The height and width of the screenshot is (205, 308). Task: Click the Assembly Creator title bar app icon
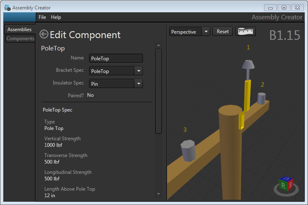pyautogui.click(x=7, y=7)
